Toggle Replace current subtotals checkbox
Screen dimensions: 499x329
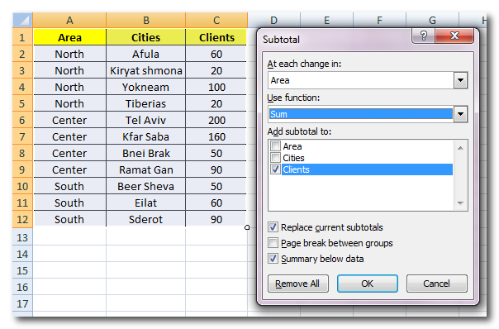tap(273, 227)
